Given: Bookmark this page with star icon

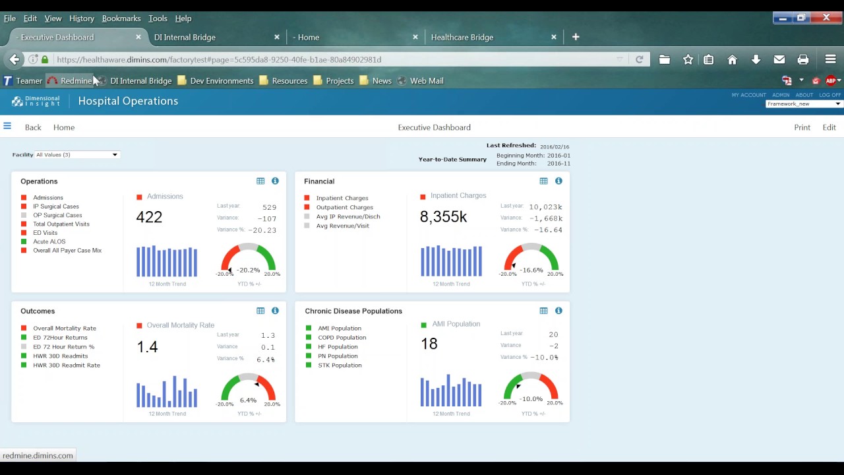Looking at the screenshot, I should 688,59.
